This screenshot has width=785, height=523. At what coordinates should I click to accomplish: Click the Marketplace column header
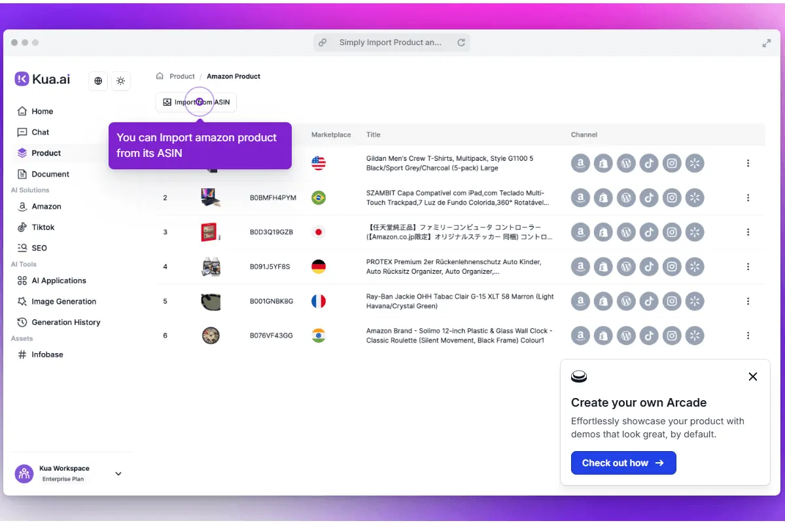click(x=331, y=135)
